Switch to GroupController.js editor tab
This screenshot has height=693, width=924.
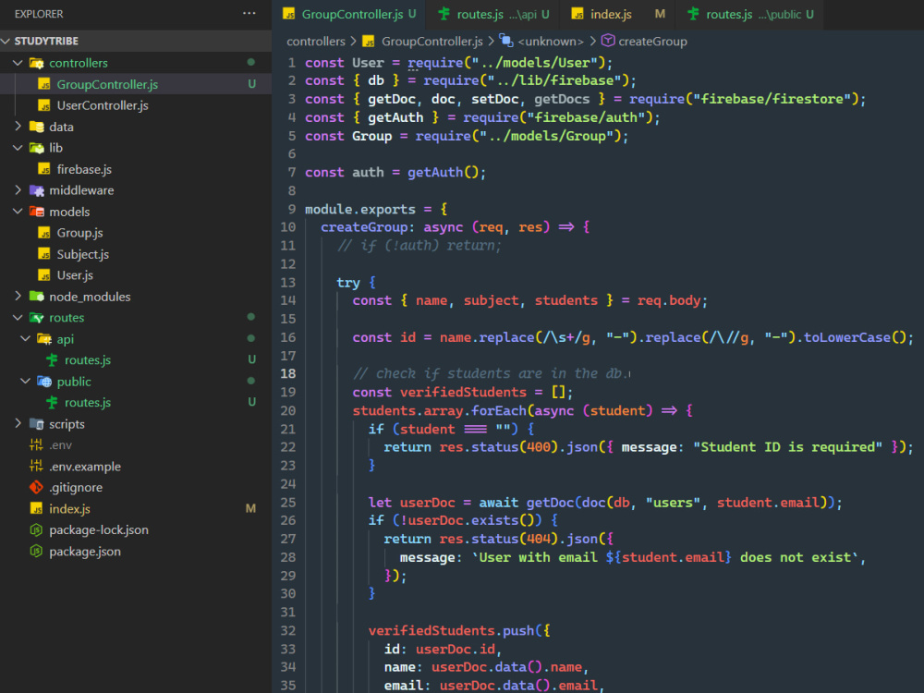point(349,14)
